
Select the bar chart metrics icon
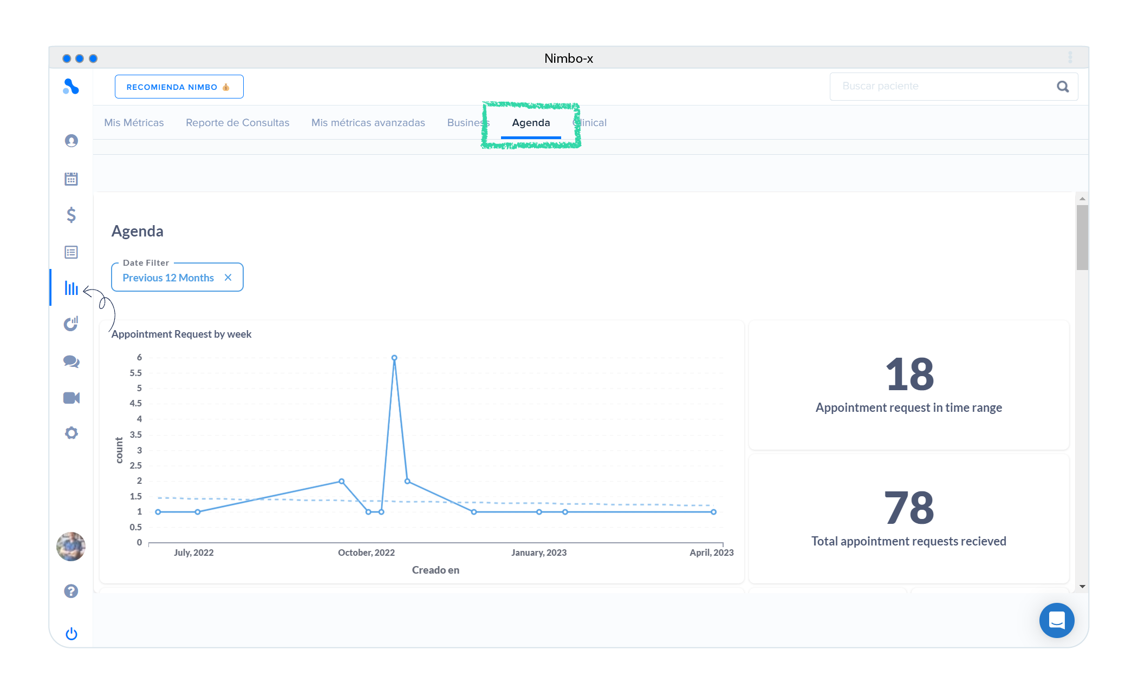tap(71, 288)
